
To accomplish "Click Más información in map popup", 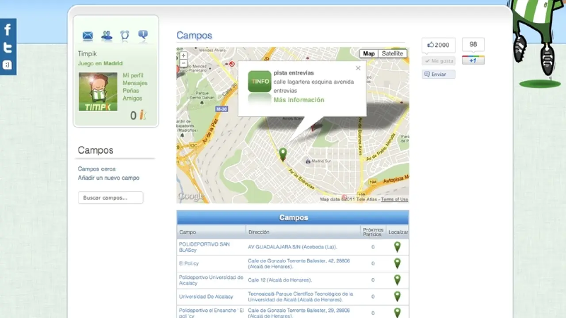I will [298, 100].
